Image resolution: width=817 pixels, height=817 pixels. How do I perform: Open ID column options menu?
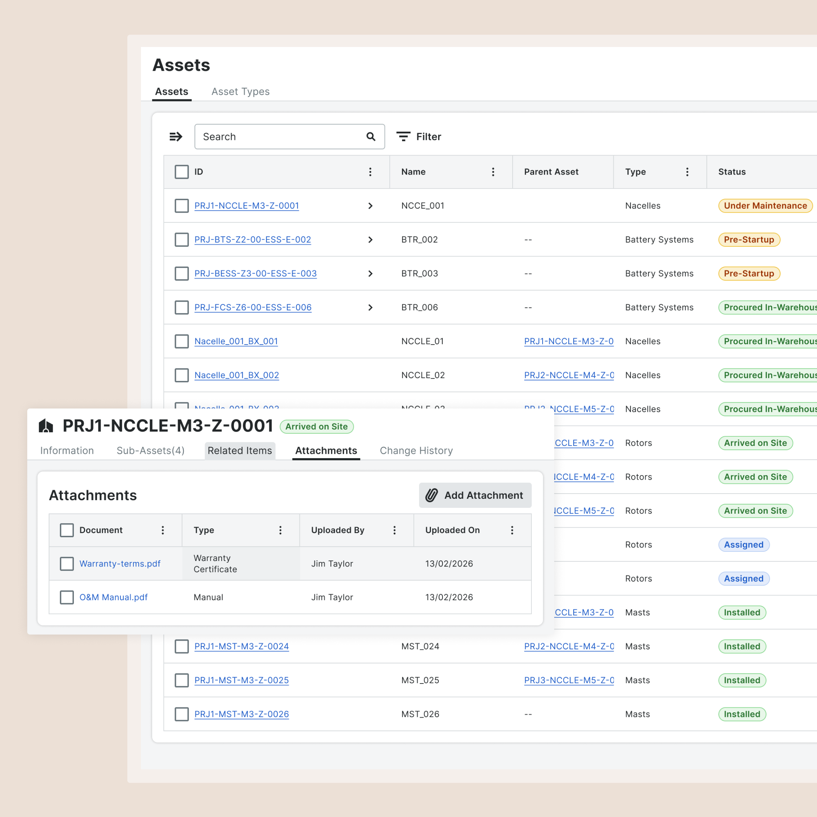(x=370, y=172)
